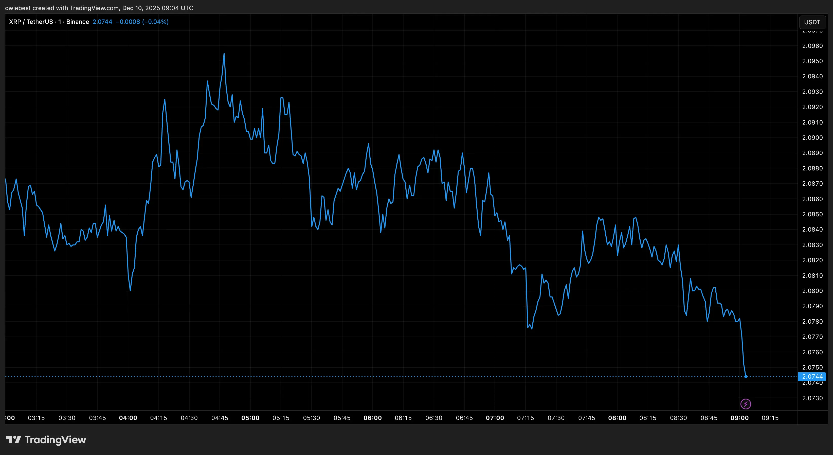The height and width of the screenshot is (455, 833).
Task: Click the 2.0950 price axis label
Action: coord(812,61)
